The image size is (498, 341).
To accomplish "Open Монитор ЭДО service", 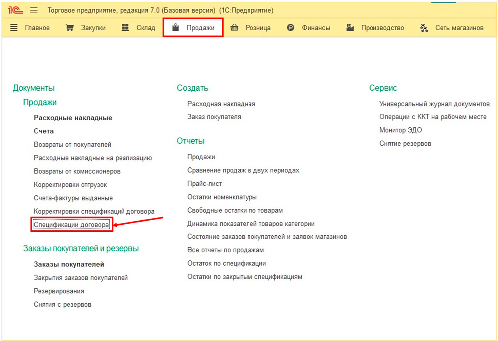I will point(400,130).
